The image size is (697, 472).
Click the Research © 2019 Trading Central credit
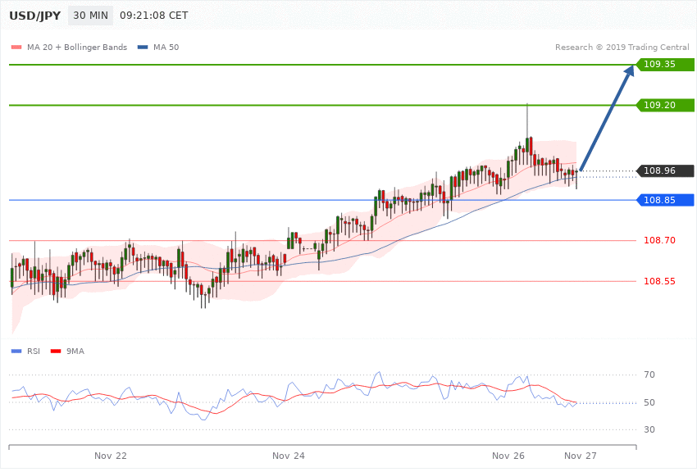(x=622, y=47)
